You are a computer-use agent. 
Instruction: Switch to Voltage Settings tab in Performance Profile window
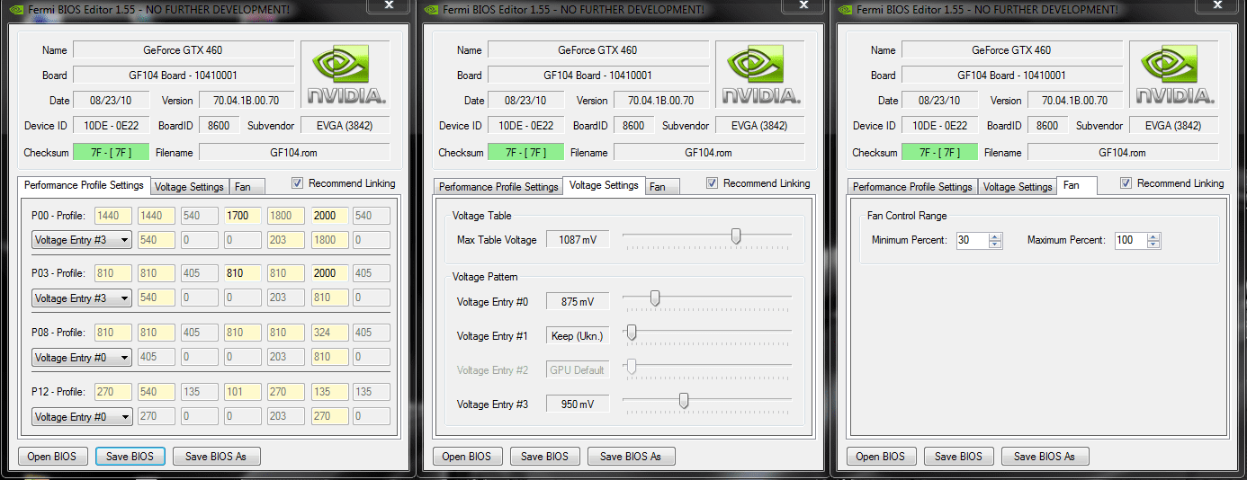pos(189,187)
